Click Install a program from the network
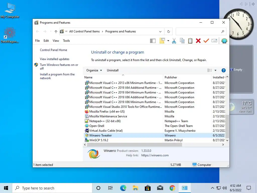 click(x=57, y=76)
